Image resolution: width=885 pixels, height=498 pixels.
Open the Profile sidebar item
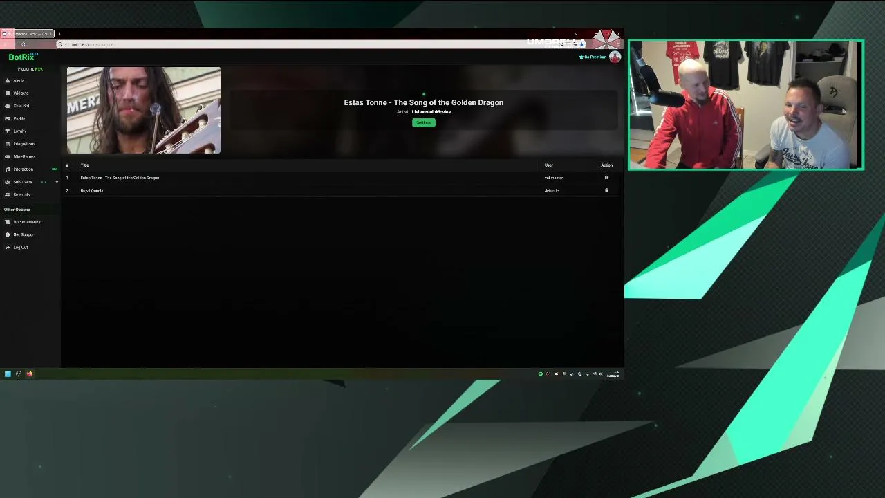[x=19, y=118]
